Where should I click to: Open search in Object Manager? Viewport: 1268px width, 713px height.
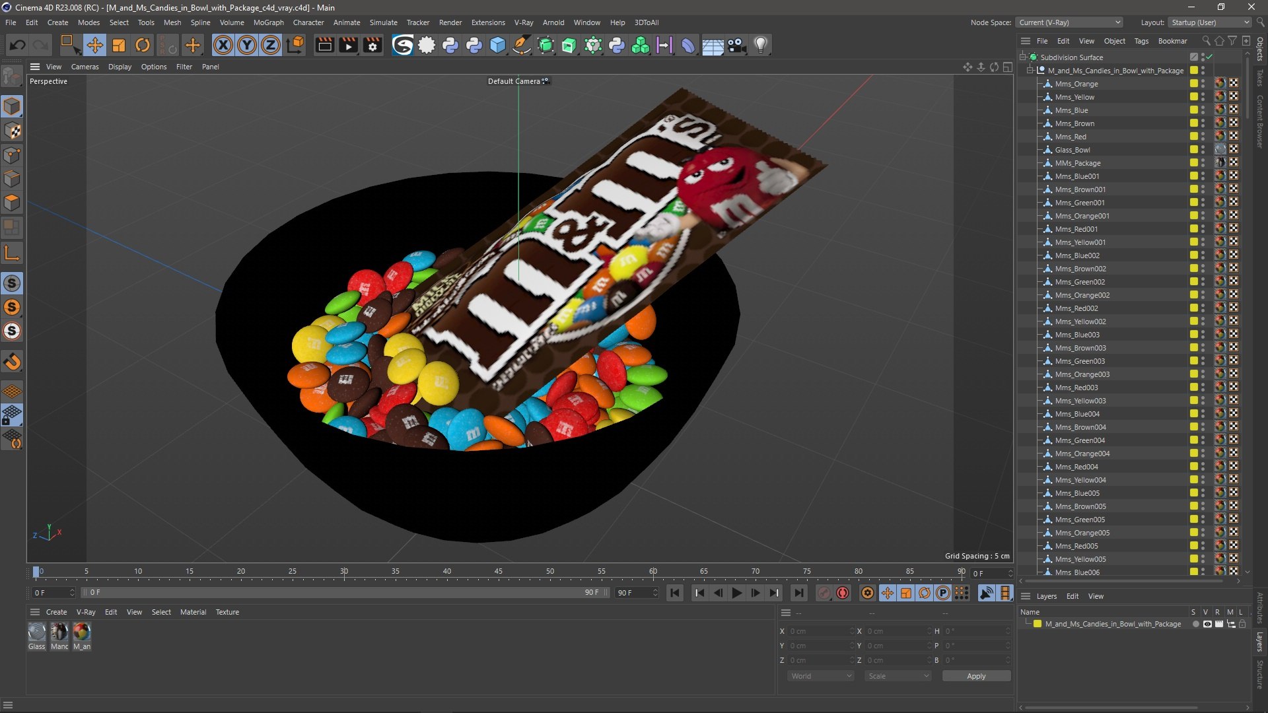[x=1206, y=41]
